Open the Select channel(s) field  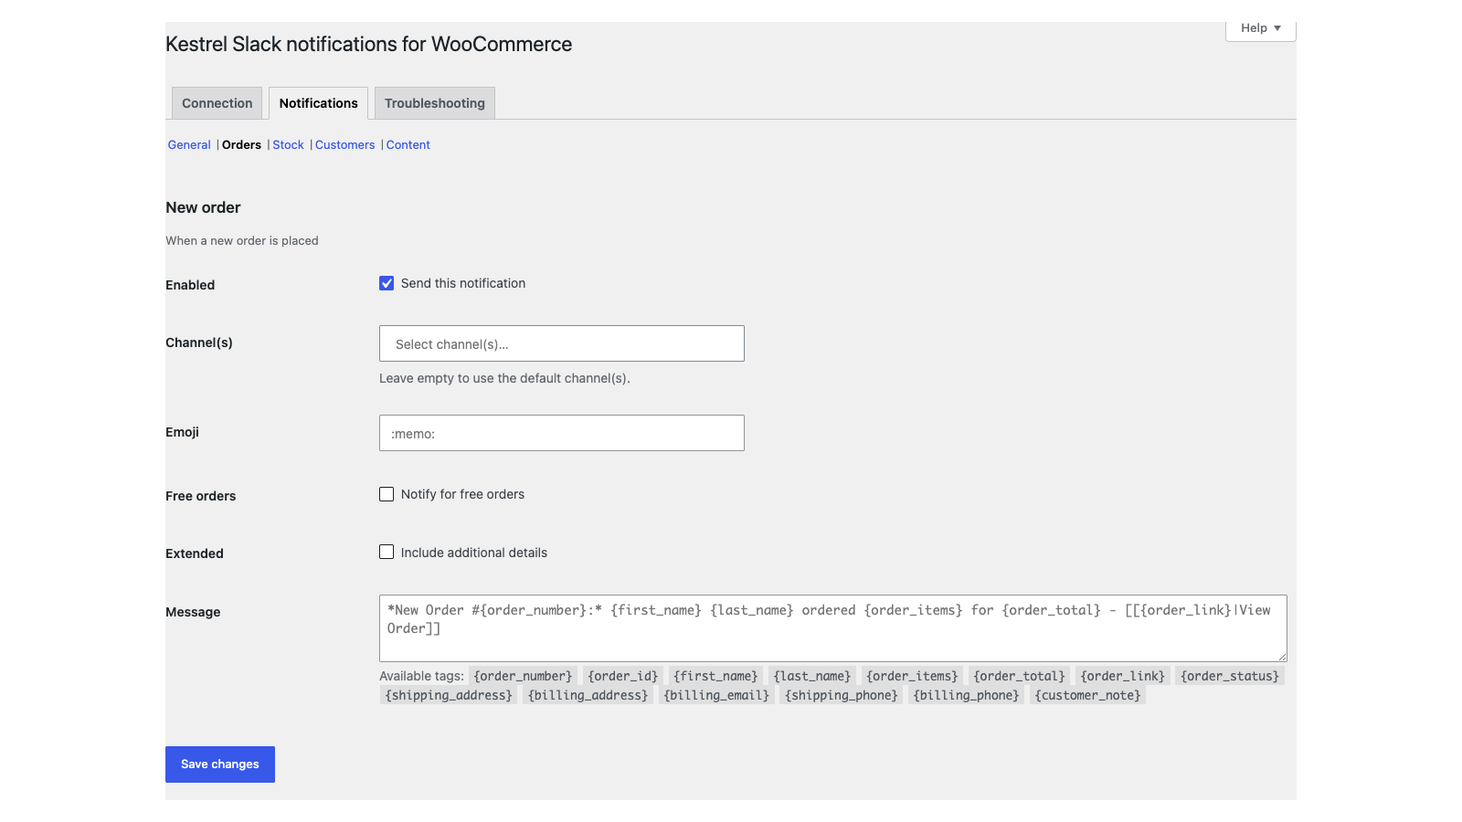(562, 343)
